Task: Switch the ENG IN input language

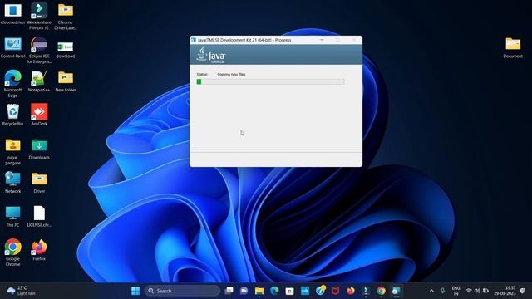Action: click(x=456, y=291)
